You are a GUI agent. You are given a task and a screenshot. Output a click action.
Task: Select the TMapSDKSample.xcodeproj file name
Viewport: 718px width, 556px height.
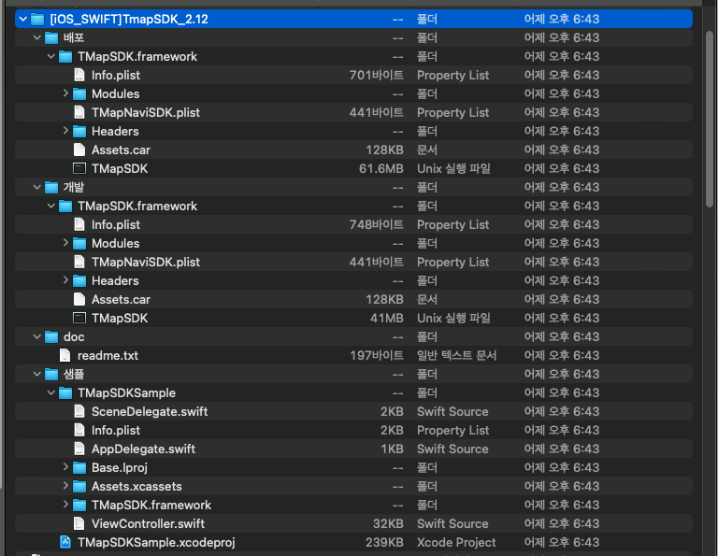click(x=156, y=542)
